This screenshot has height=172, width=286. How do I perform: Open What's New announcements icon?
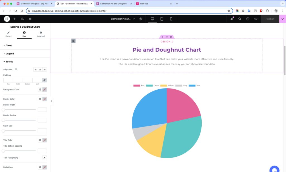click(x=232, y=19)
